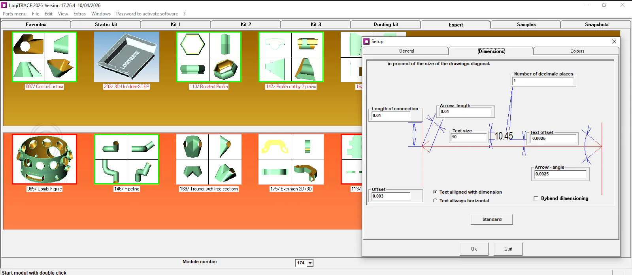
Task: Open the 007/ Combi-Contour module thumbnail
Action: 44,57
